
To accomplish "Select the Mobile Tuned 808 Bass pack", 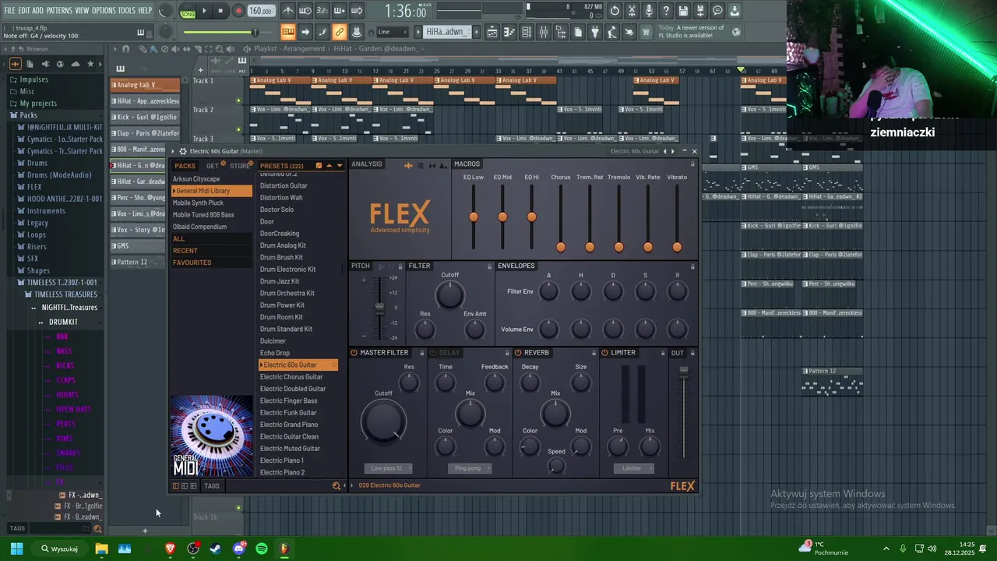I will click(x=203, y=215).
